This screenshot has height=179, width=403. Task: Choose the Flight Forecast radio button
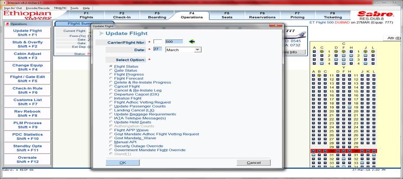pyautogui.click(x=111, y=78)
